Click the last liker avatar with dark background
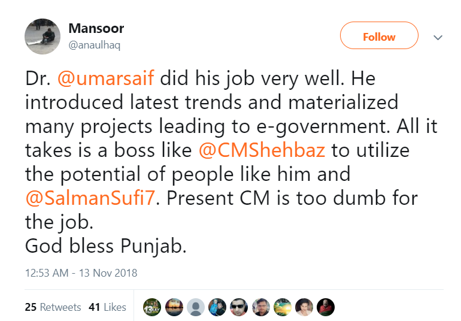This screenshot has width=461, height=321. click(x=325, y=307)
